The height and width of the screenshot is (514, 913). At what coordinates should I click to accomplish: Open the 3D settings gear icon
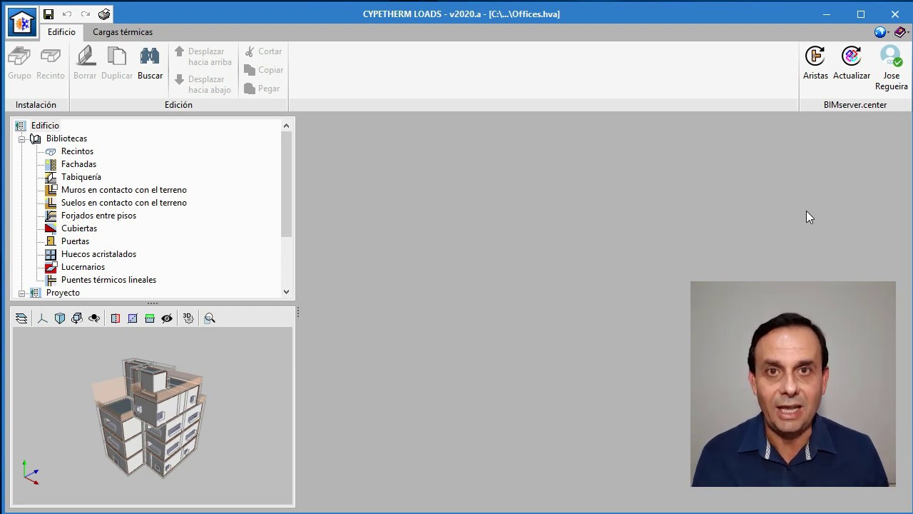point(188,318)
